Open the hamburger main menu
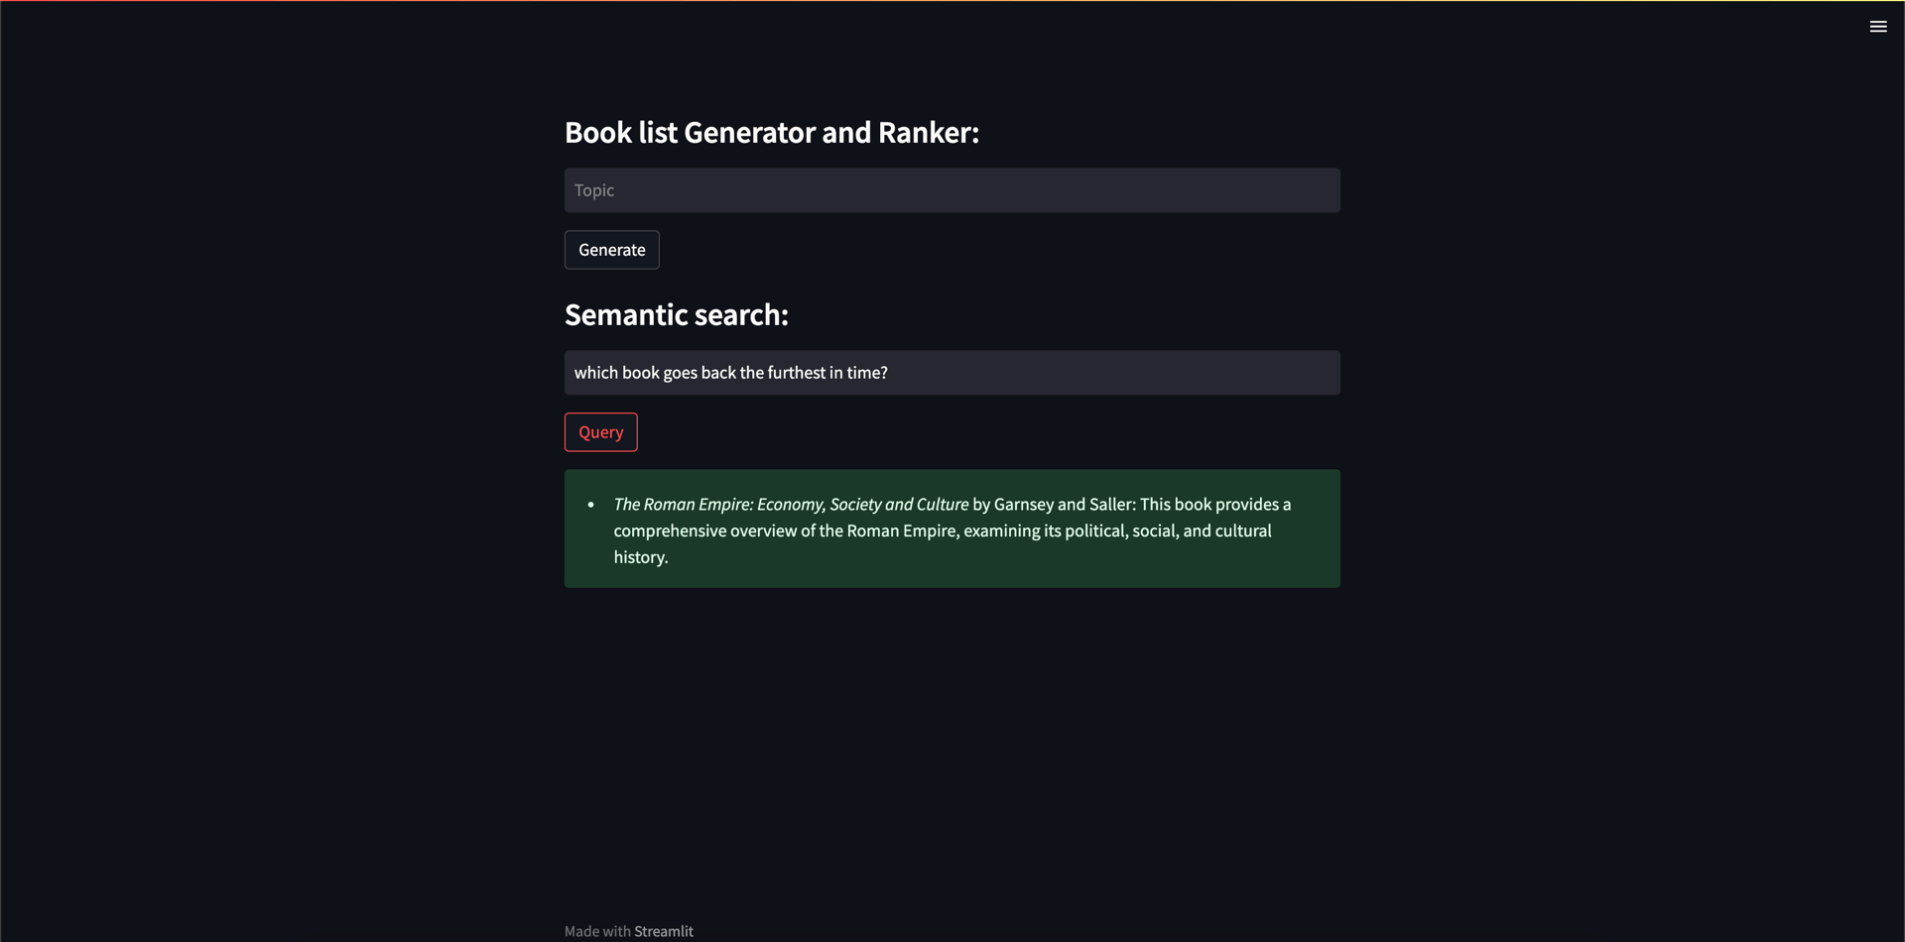Screen dimensions: 1905x942 click(1877, 27)
